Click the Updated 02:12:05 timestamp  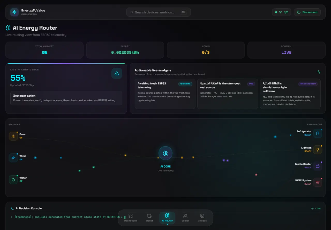click(x=22, y=85)
